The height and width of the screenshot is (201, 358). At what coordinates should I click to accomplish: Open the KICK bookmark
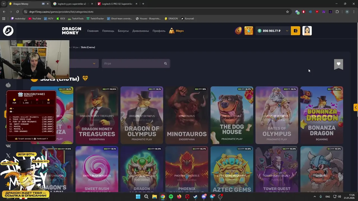[61, 18]
